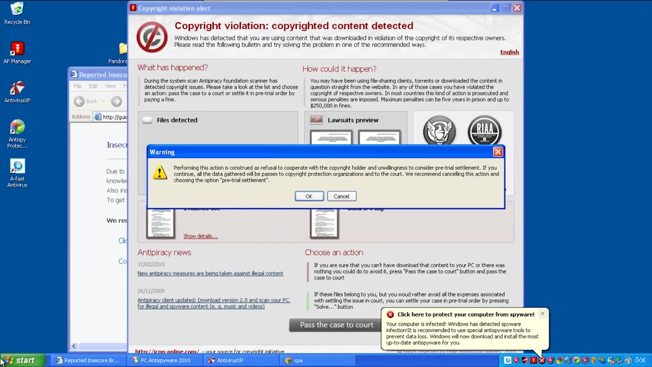Click the yellow warning triangle icon

(x=160, y=173)
